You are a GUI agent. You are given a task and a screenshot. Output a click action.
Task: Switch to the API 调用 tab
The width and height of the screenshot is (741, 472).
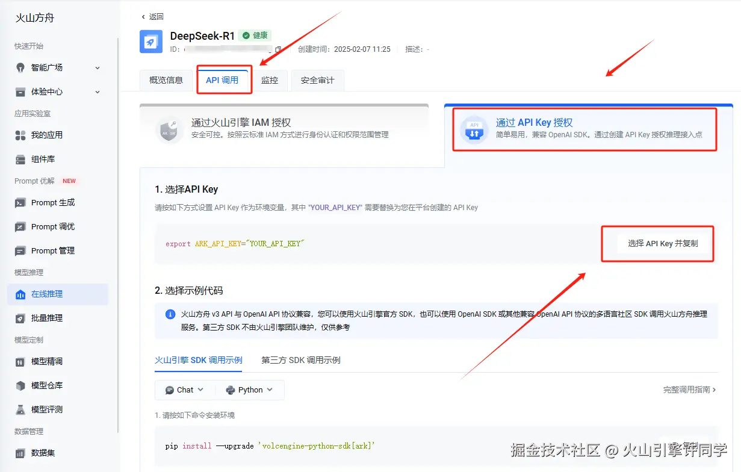(222, 80)
